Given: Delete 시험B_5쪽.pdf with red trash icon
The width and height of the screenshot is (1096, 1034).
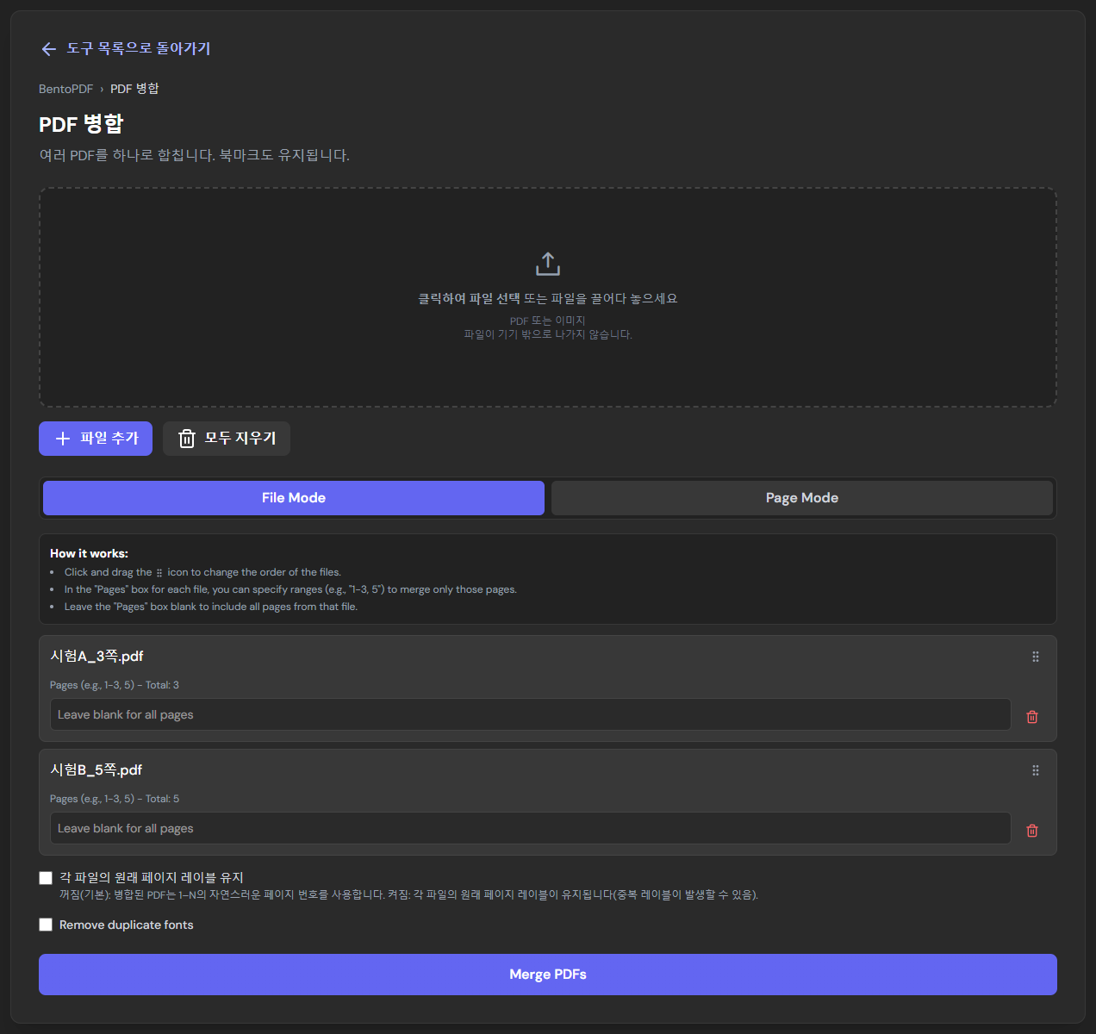Looking at the screenshot, I should pos(1032,831).
